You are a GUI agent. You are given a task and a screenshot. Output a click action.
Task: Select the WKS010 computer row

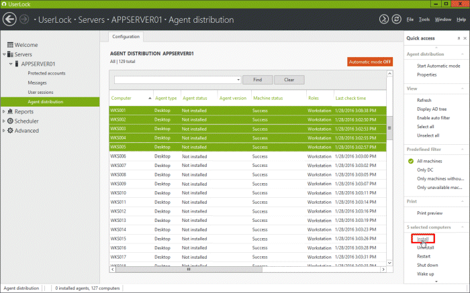pos(118,192)
